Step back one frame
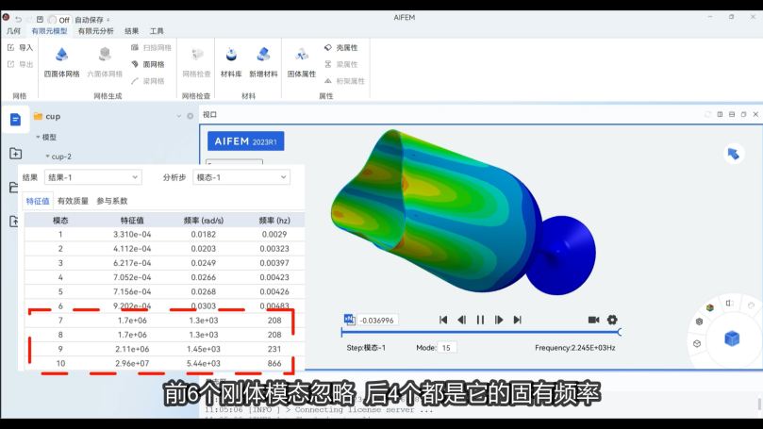The width and height of the screenshot is (763, 429). coord(461,320)
